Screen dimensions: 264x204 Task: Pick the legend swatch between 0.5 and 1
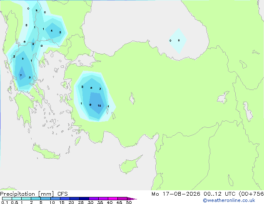pos(17,199)
